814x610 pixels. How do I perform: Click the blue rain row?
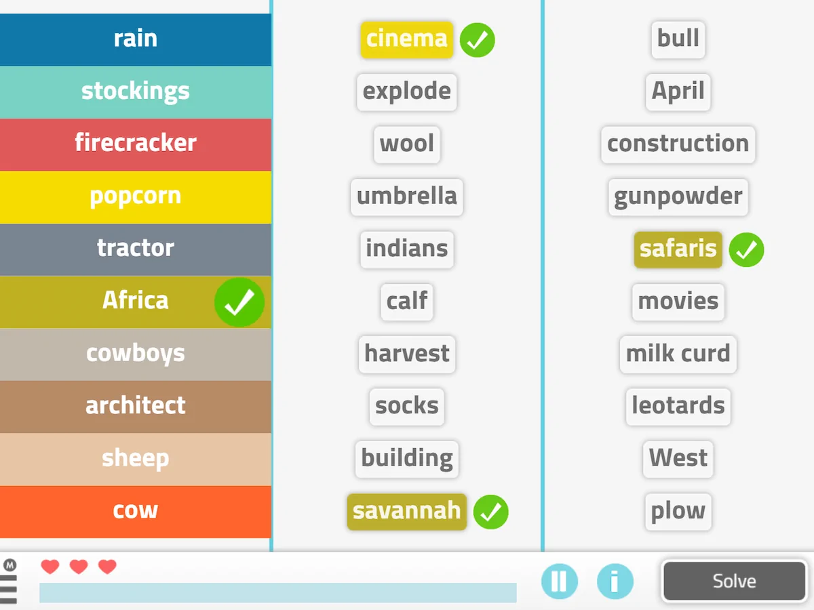[x=136, y=39]
